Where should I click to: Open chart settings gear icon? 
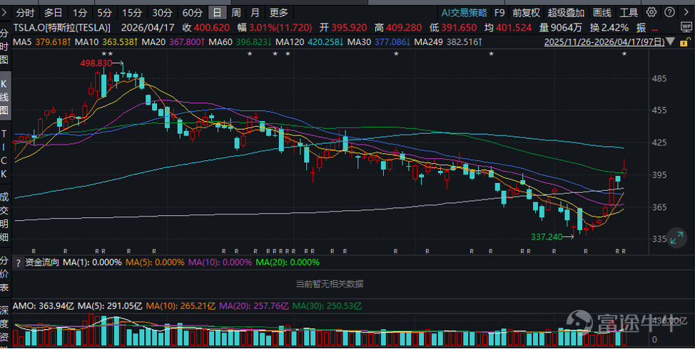[x=651, y=12]
